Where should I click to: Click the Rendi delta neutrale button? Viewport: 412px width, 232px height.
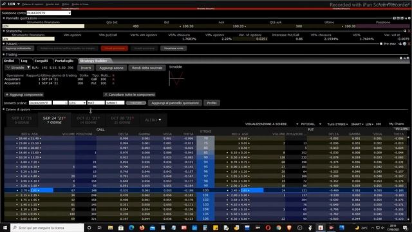[147, 68]
